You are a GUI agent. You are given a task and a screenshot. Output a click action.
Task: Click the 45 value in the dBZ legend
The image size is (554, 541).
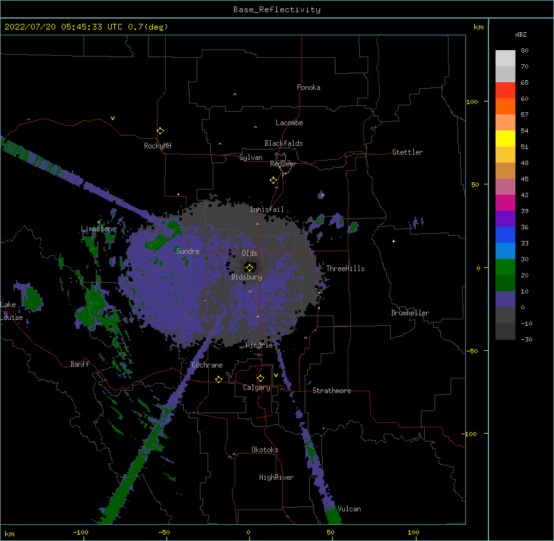pos(524,179)
